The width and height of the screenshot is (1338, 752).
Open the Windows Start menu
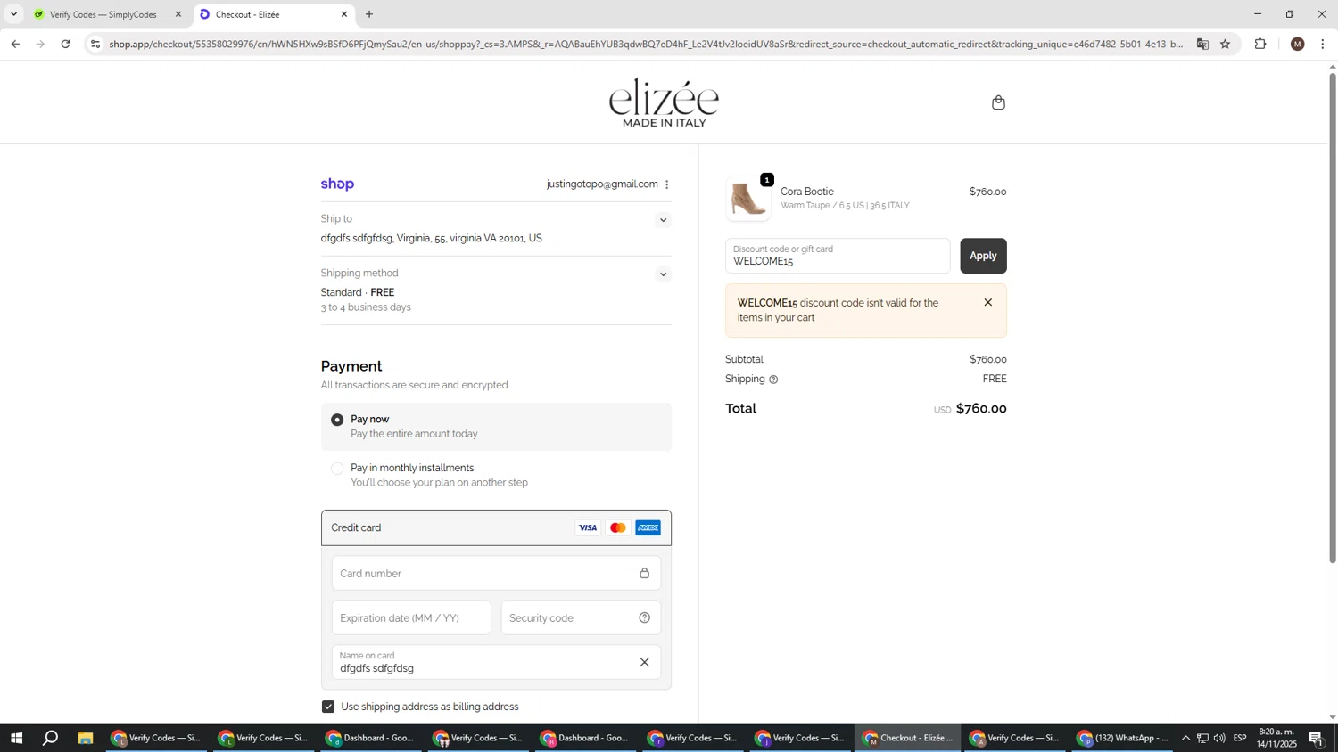(16, 738)
